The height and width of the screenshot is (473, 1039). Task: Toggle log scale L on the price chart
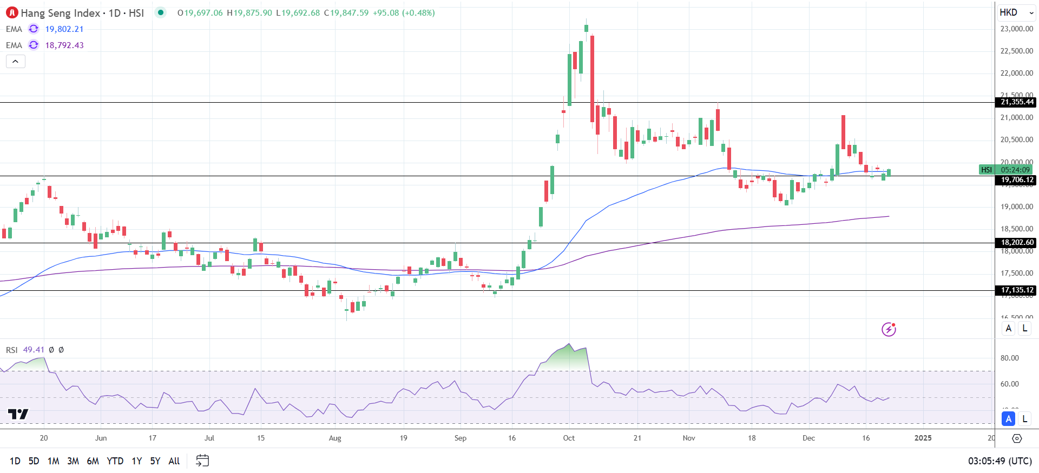pyautogui.click(x=1024, y=328)
